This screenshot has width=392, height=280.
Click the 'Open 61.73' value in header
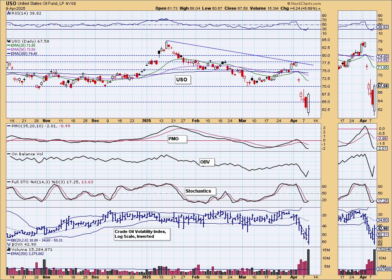167,8
